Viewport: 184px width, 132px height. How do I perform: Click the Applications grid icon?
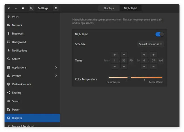tap(8, 67)
